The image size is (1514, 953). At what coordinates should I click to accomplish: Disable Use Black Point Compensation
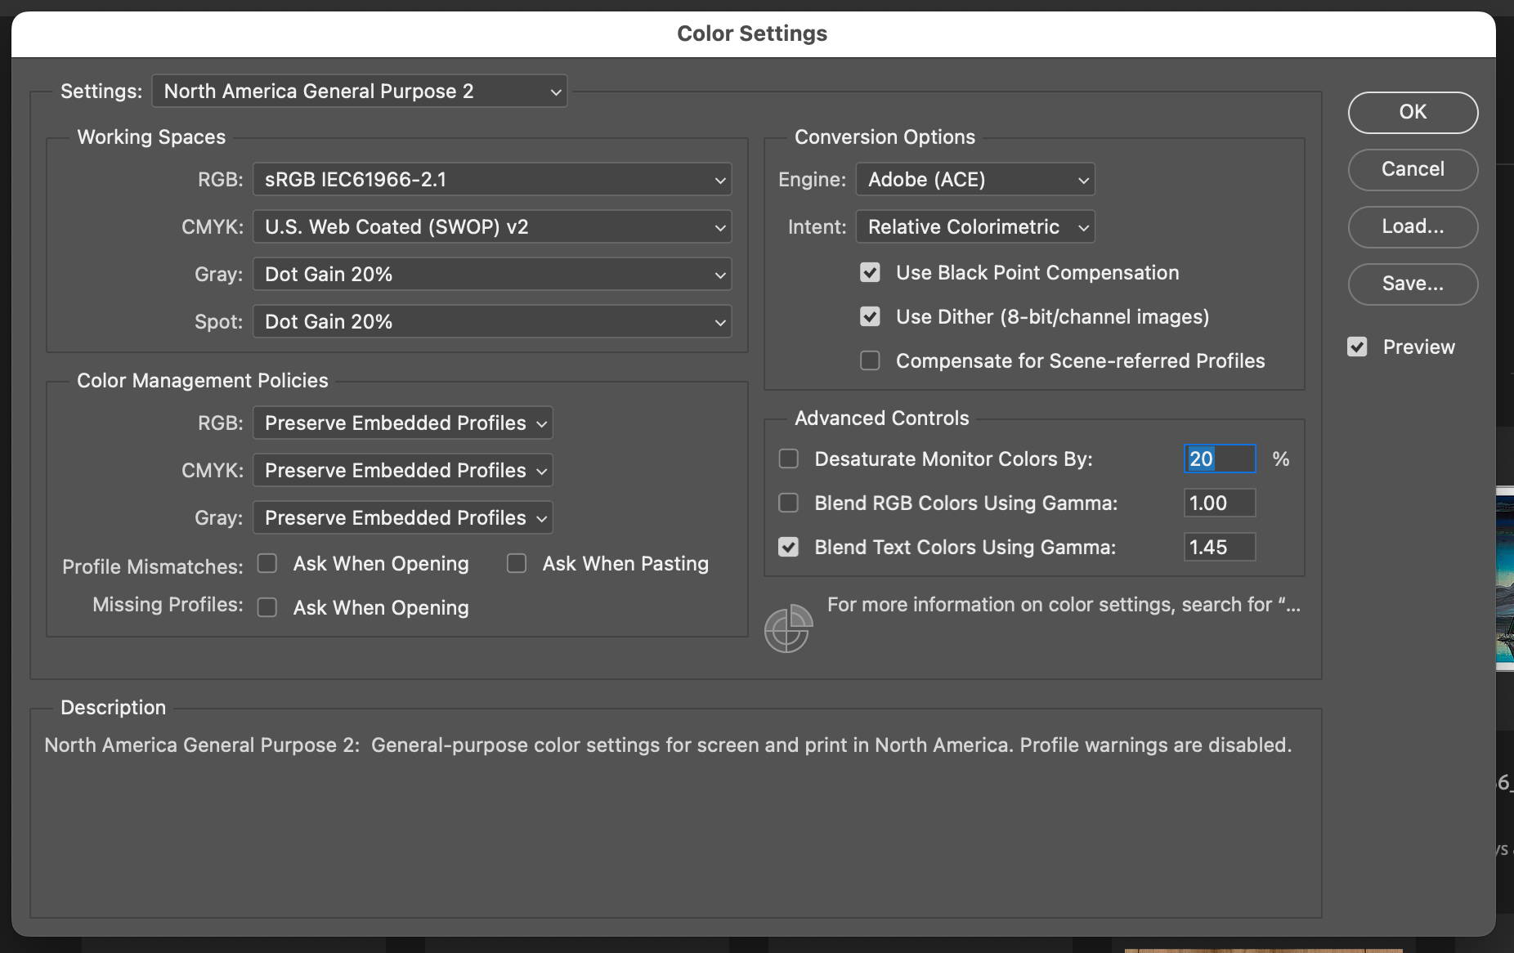point(870,273)
